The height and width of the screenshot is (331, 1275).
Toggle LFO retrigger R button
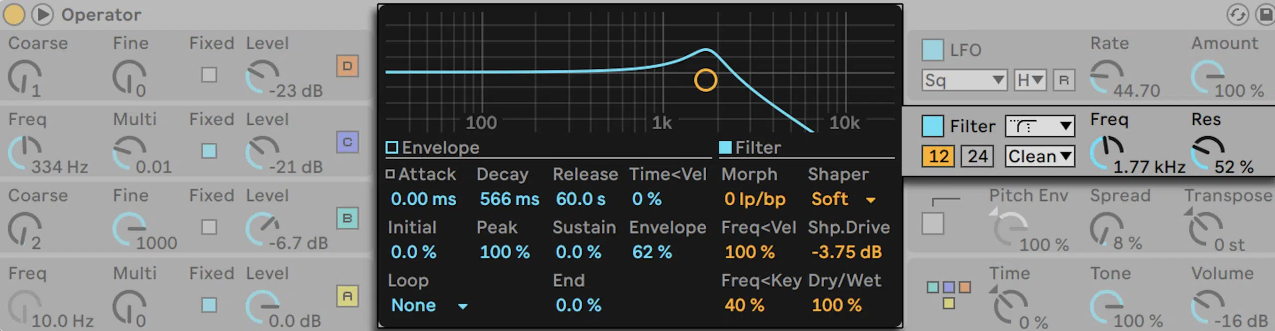(x=1064, y=80)
